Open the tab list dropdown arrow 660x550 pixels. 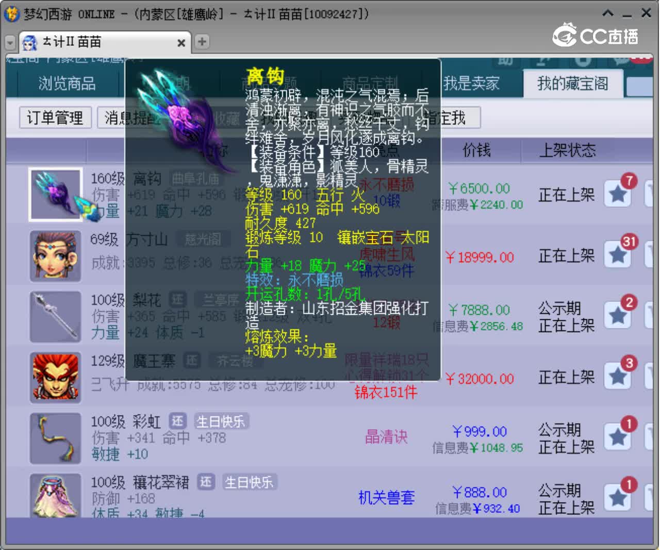[x=10, y=42]
